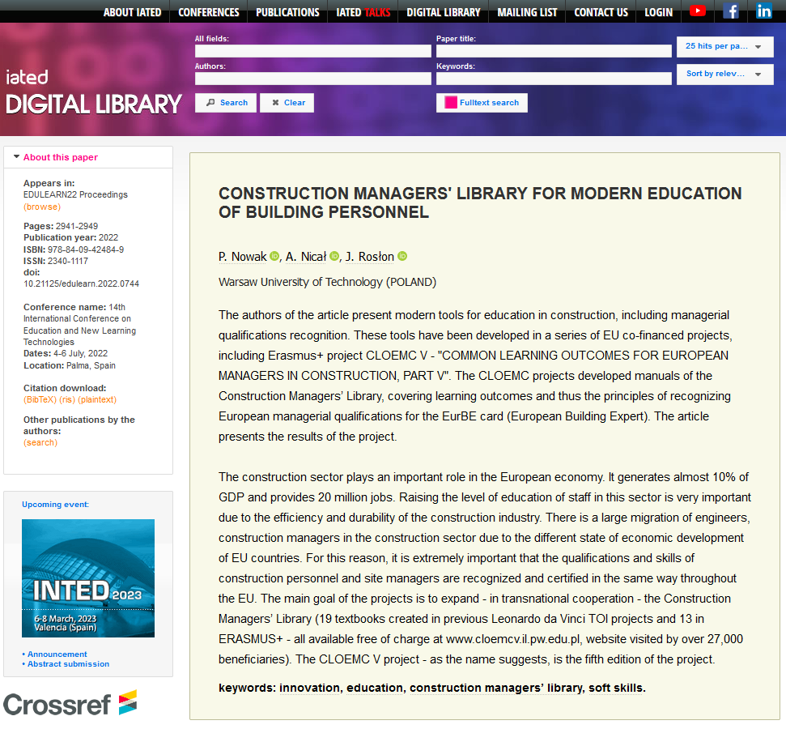The width and height of the screenshot is (786, 729).
Task: Open IATED YouTube channel icon
Action: [697, 11]
